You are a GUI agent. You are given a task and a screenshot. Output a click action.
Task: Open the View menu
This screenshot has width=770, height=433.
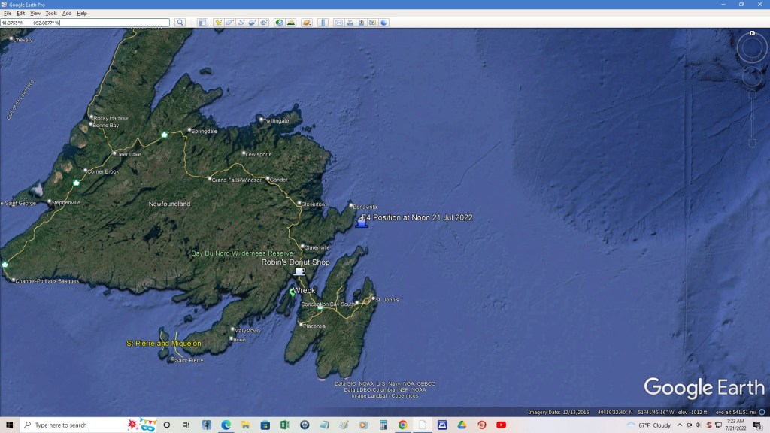click(35, 13)
